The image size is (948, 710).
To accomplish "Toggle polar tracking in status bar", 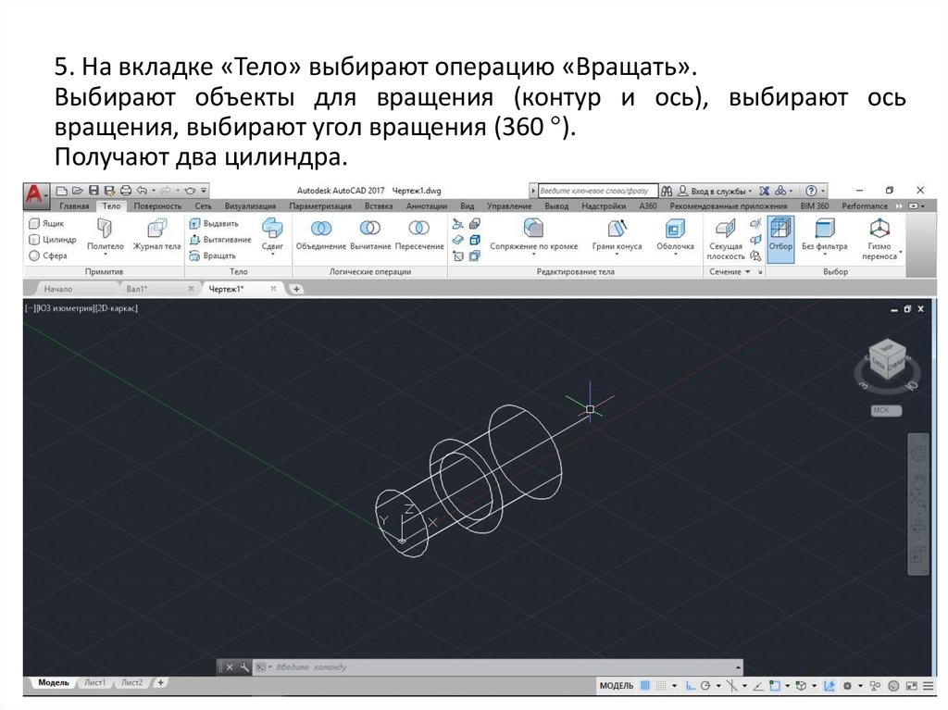I will pos(705,686).
